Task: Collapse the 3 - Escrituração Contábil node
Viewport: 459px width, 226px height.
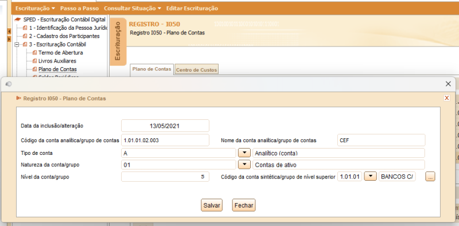Action: tap(17, 45)
